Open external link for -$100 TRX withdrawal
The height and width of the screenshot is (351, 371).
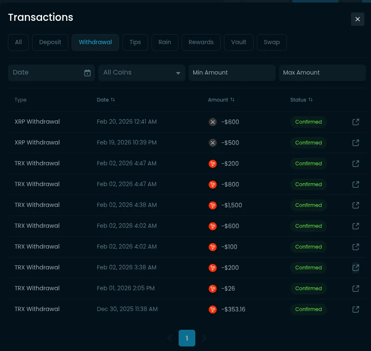[356, 247]
